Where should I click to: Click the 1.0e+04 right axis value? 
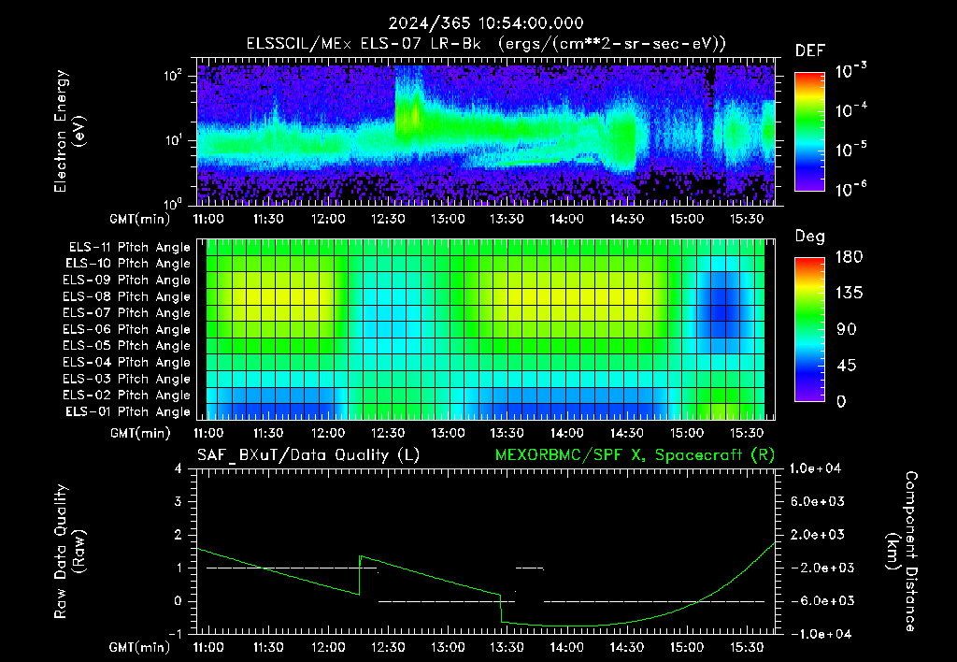point(815,468)
